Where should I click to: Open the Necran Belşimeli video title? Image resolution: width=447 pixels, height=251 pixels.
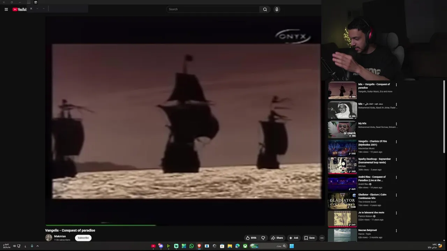(367, 230)
